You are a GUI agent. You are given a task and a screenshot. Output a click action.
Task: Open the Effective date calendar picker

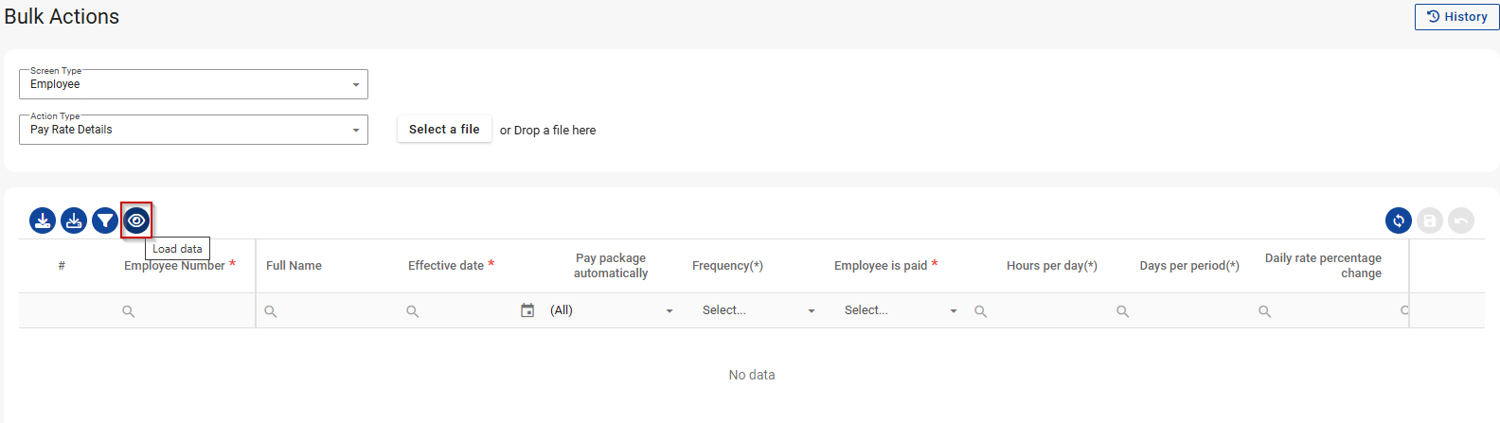pyautogui.click(x=527, y=310)
